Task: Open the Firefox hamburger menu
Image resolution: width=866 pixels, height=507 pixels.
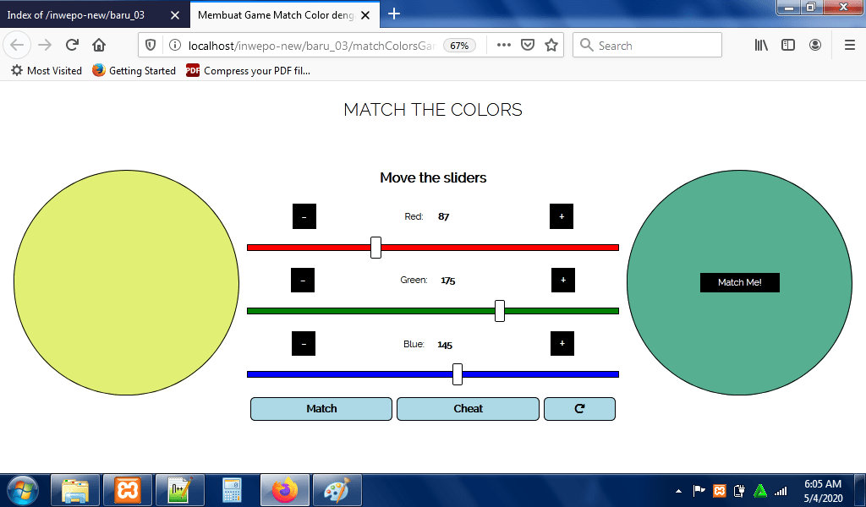Action: coord(850,46)
